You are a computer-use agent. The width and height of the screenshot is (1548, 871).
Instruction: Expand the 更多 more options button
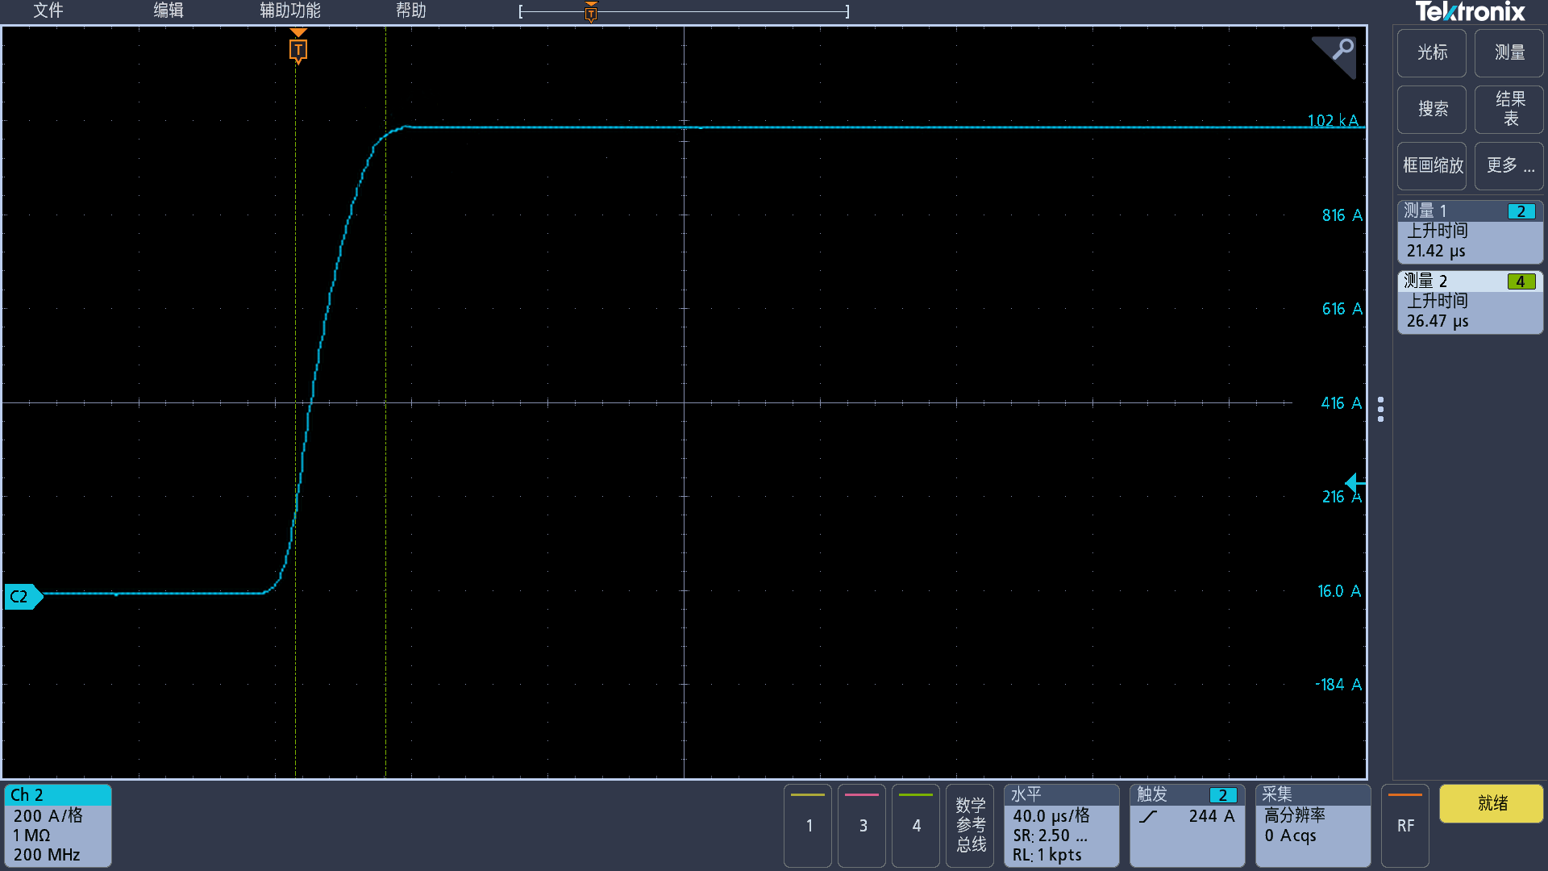[1509, 166]
